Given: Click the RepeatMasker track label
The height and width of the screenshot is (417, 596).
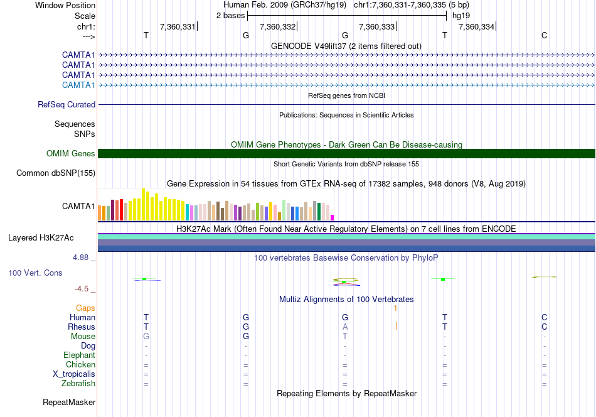Looking at the screenshot, I should click(69, 402).
